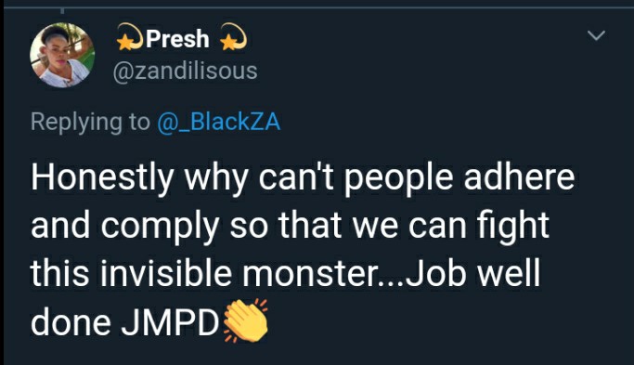Click the word 'people' in the tweet
Image resolution: width=634 pixels, height=365 pixels.
398,179
